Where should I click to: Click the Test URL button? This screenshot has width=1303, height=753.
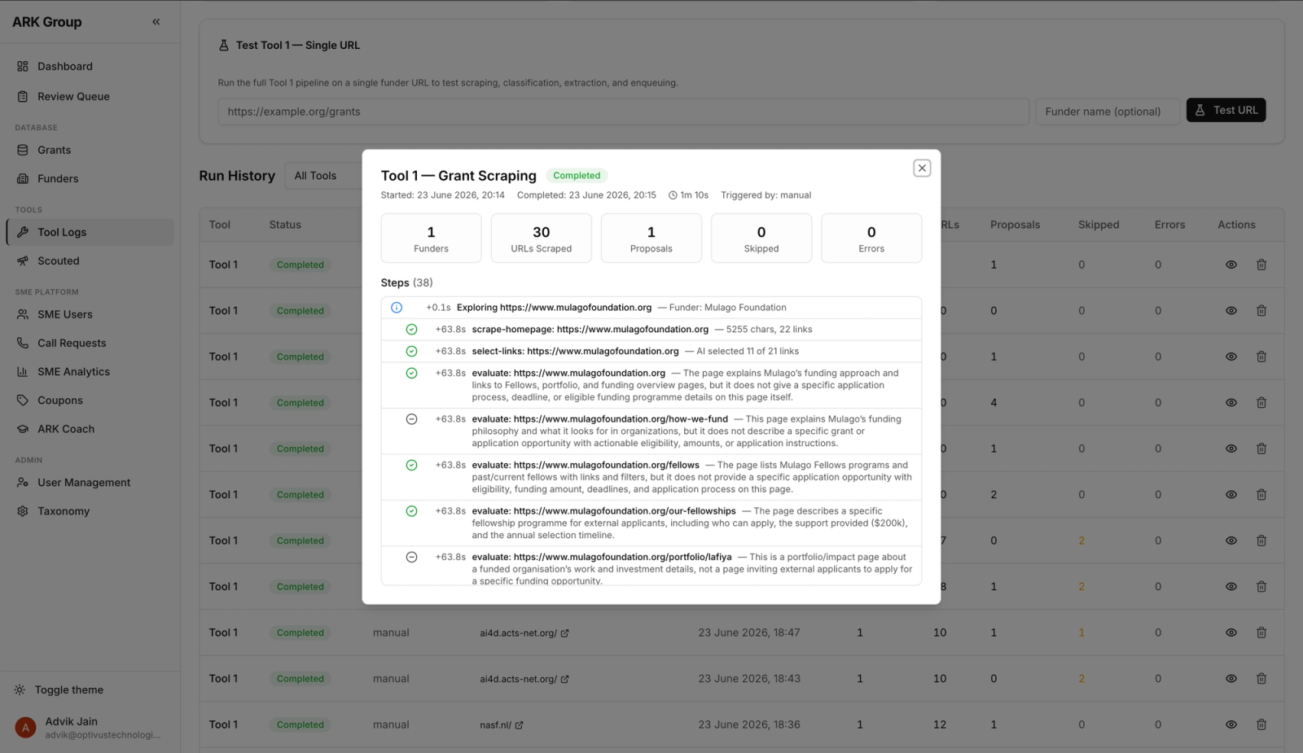coord(1226,110)
